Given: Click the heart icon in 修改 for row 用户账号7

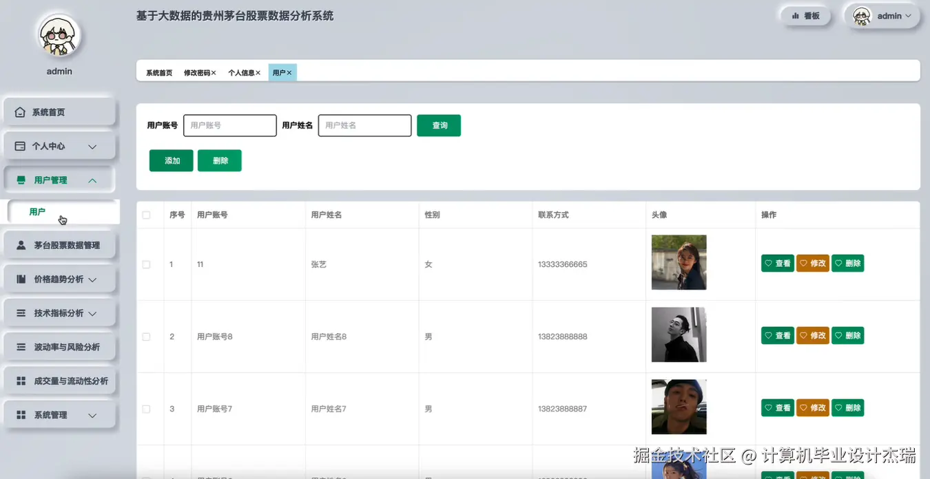Looking at the screenshot, I should tap(803, 407).
